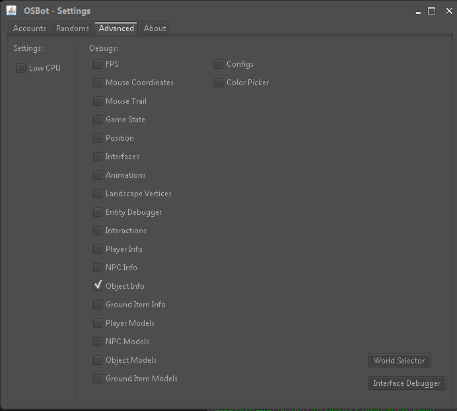Viewport: 457px width, 411px height.
Task: Go to the About tab
Action: [155, 28]
